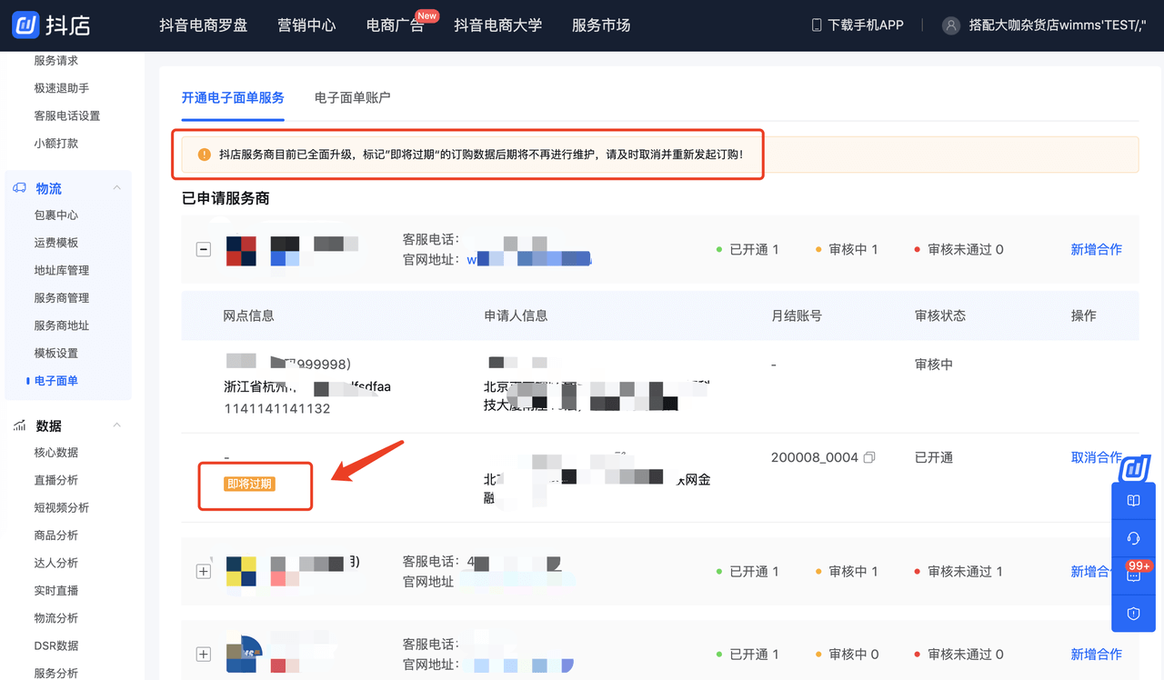The height and width of the screenshot is (680, 1164).
Task: Open 直播分析 in sidebar
Action: pos(56,480)
